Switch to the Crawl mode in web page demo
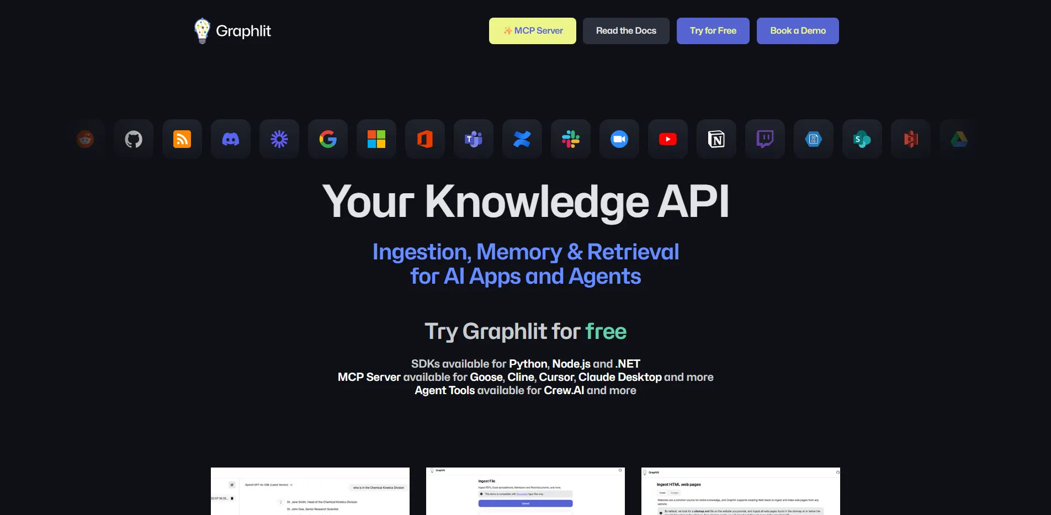The image size is (1051, 515). [x=663, y=493]
